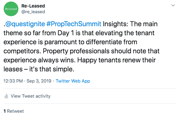
Task: Click the tweet analytics bar chart icon
Action: [6, 96]
